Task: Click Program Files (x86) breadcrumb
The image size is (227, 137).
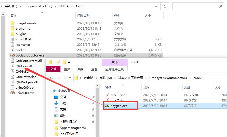Action: pyautogui.click(x=38, y=6)
